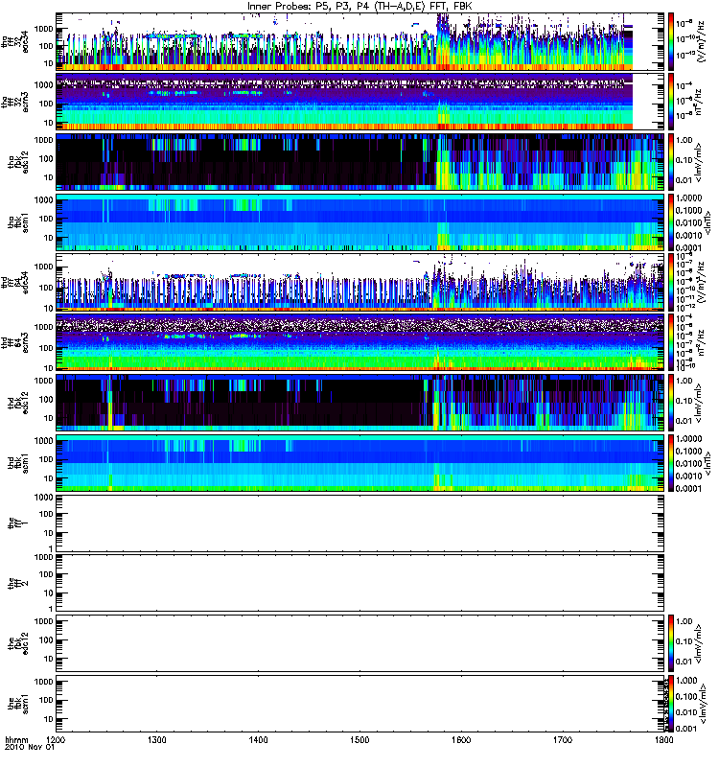719x767 pixels.
Task: Click the thd fbk scm1 spectrogram panel
Action: click(359, 462)
